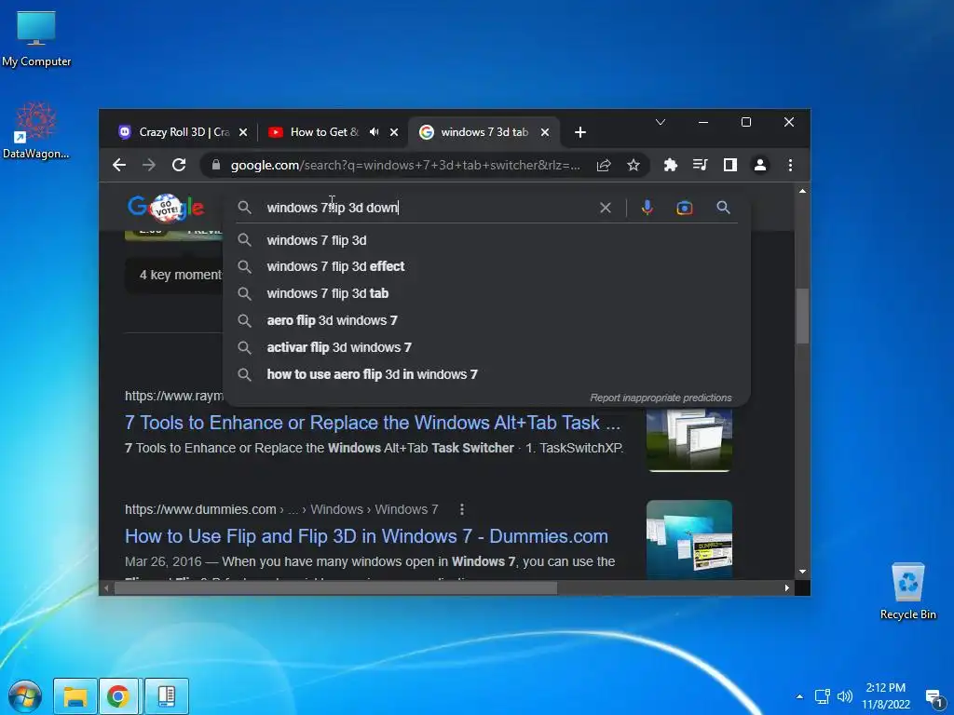Toggle the Chrome side panel icon

click(730, 165)
